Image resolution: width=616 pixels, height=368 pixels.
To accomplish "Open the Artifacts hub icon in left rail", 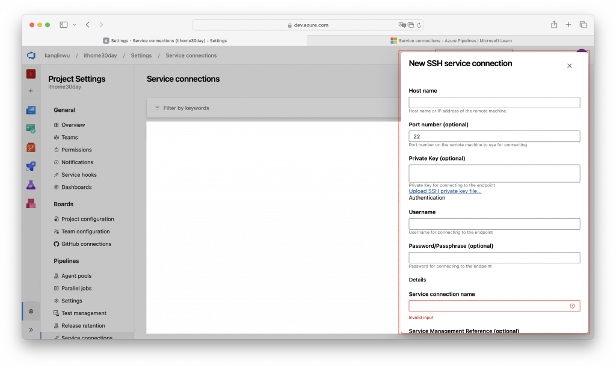I will pyautogui.click(x=31, y=203).
